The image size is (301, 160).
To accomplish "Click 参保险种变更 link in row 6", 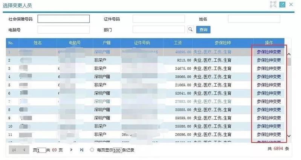I will tap(269, 93).
